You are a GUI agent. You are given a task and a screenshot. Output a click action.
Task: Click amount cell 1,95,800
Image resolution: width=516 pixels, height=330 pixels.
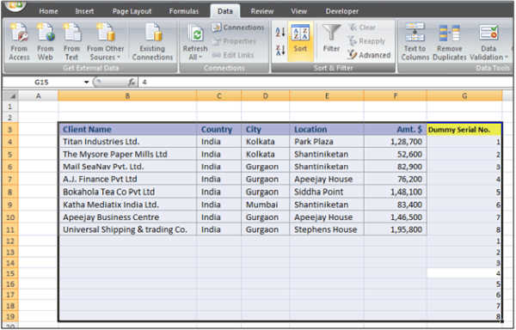tap(396, 229)
